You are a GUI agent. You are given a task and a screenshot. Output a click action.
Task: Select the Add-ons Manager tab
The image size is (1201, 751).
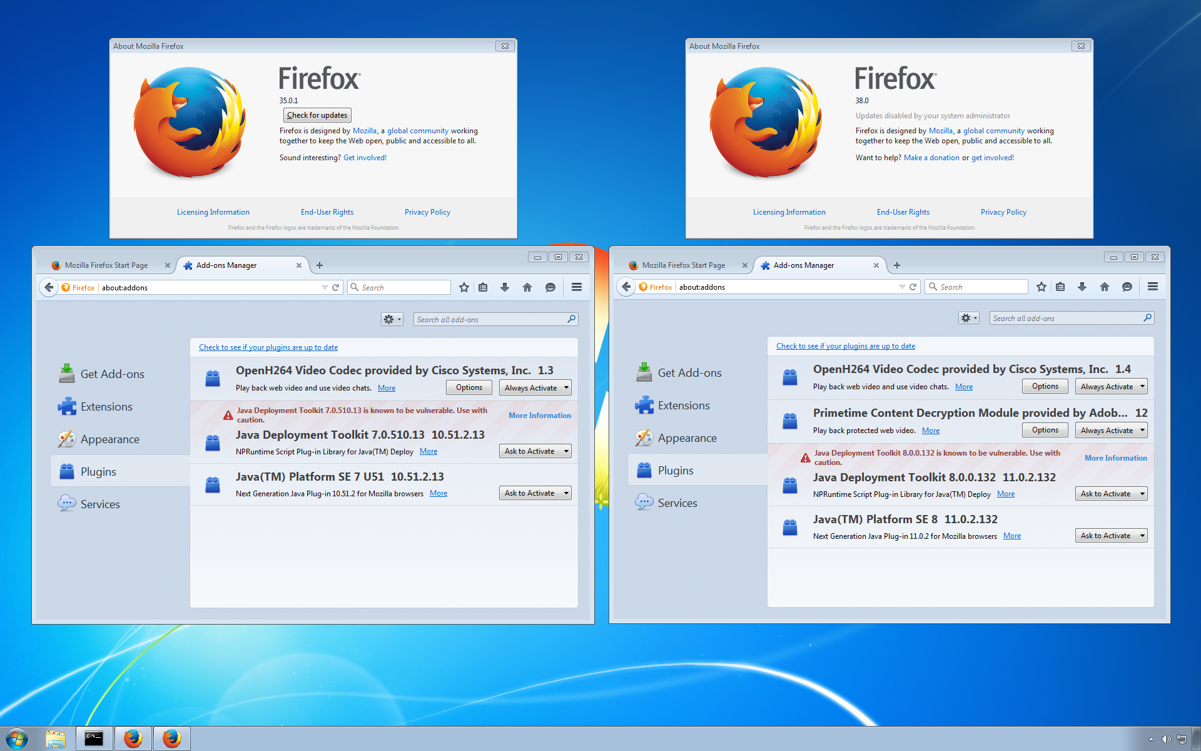(x=226, y=265)
